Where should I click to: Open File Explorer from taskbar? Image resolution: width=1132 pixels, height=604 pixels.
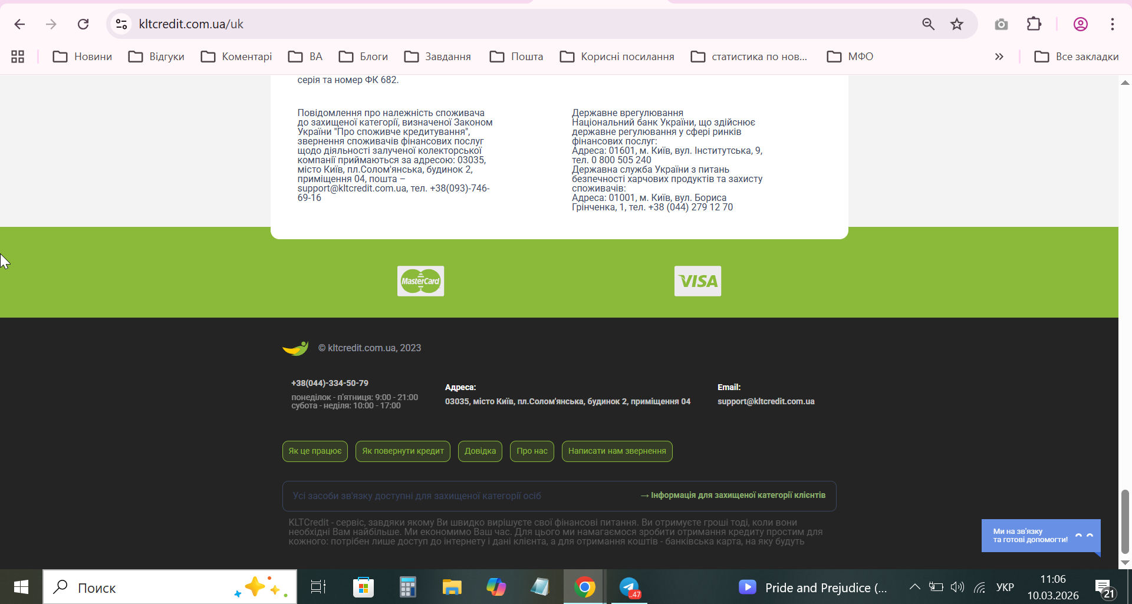pyautogui.click(x=452, y=587)
